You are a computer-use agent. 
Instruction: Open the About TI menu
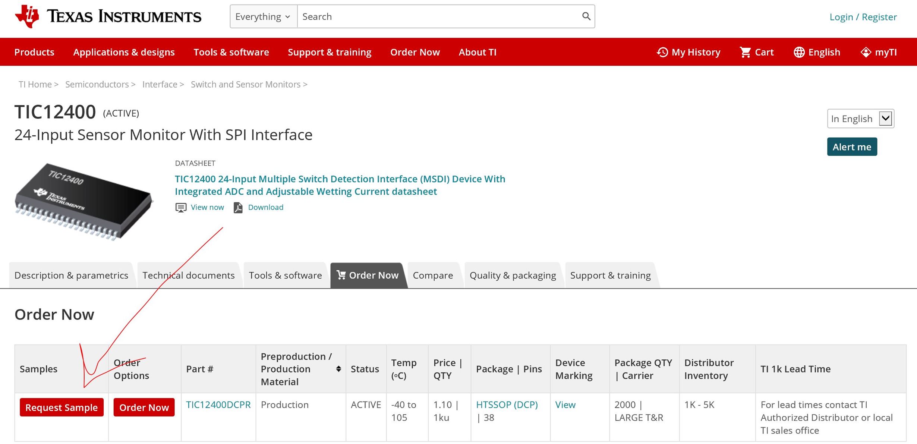478,52
